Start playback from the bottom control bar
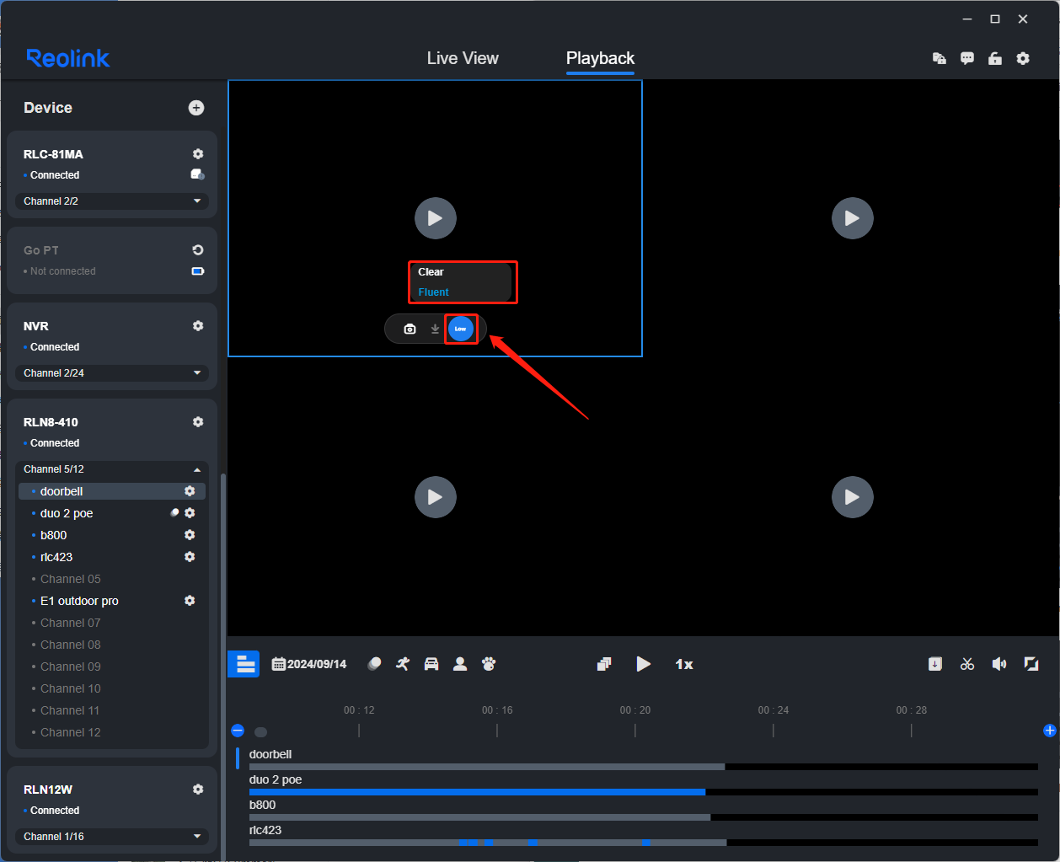The image size is (1060, 862). click(644, 664)
